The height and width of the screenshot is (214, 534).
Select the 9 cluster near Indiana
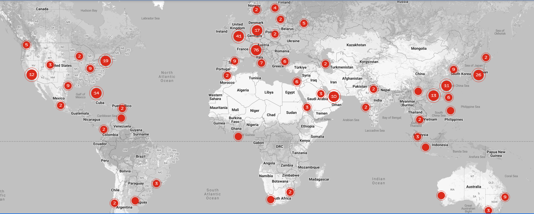coord(90,68)
